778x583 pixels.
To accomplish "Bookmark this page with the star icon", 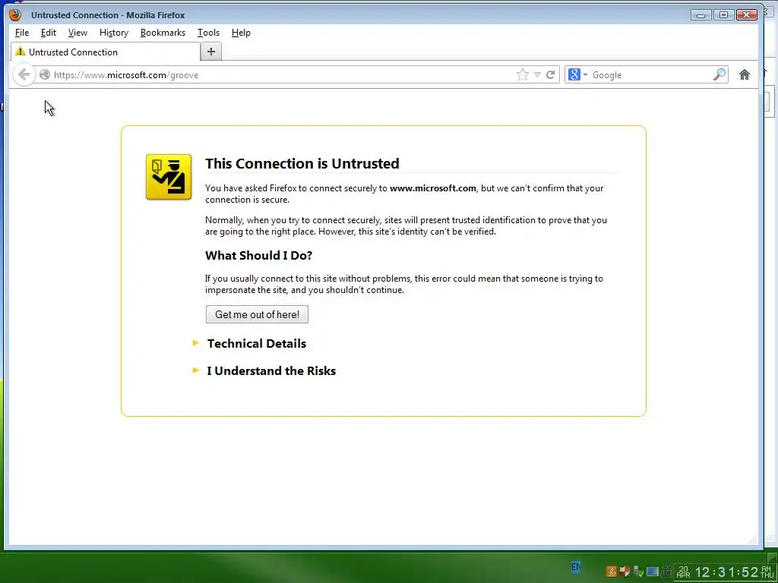I will tap(523, 75).
